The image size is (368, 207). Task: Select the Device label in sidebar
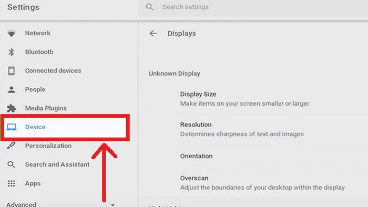pos(35,127)
